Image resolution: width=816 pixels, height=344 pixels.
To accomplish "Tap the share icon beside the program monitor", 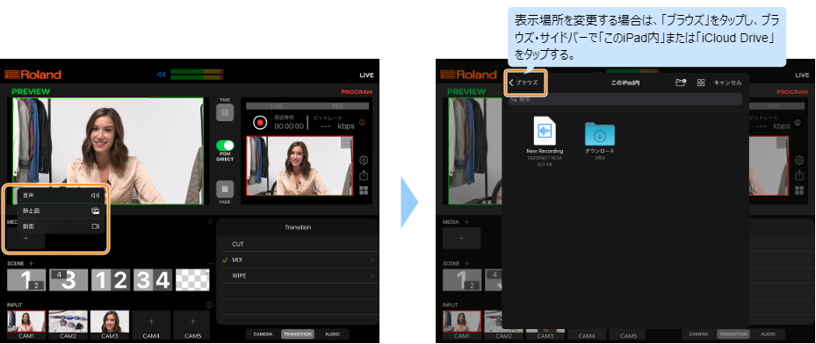I will coord(364,176).
